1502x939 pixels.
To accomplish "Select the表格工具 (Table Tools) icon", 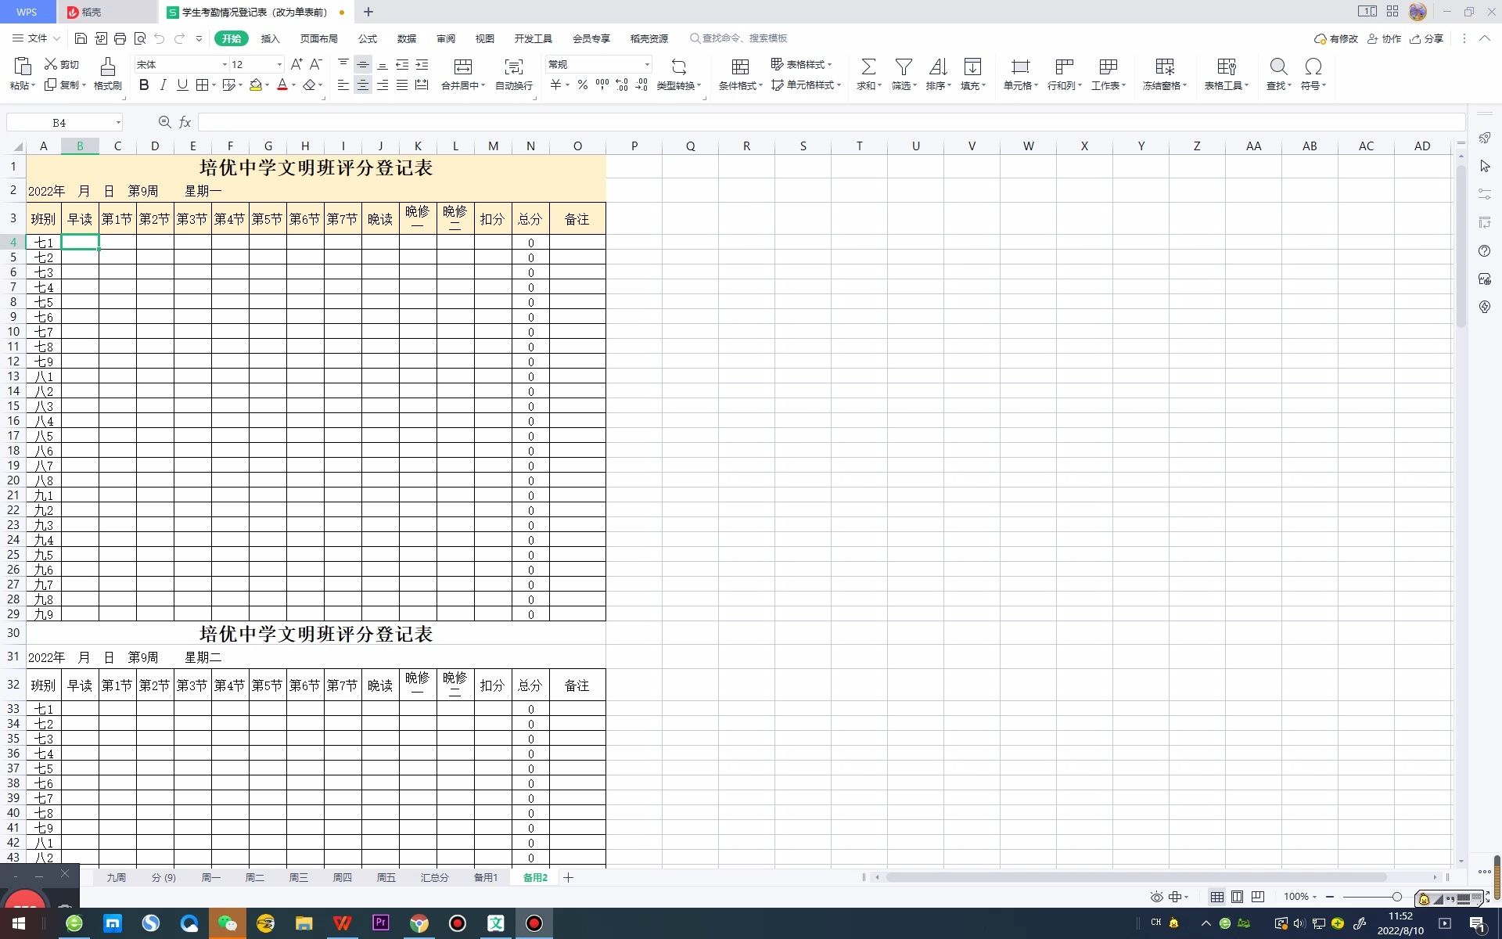I will (x=1221, y=73).
